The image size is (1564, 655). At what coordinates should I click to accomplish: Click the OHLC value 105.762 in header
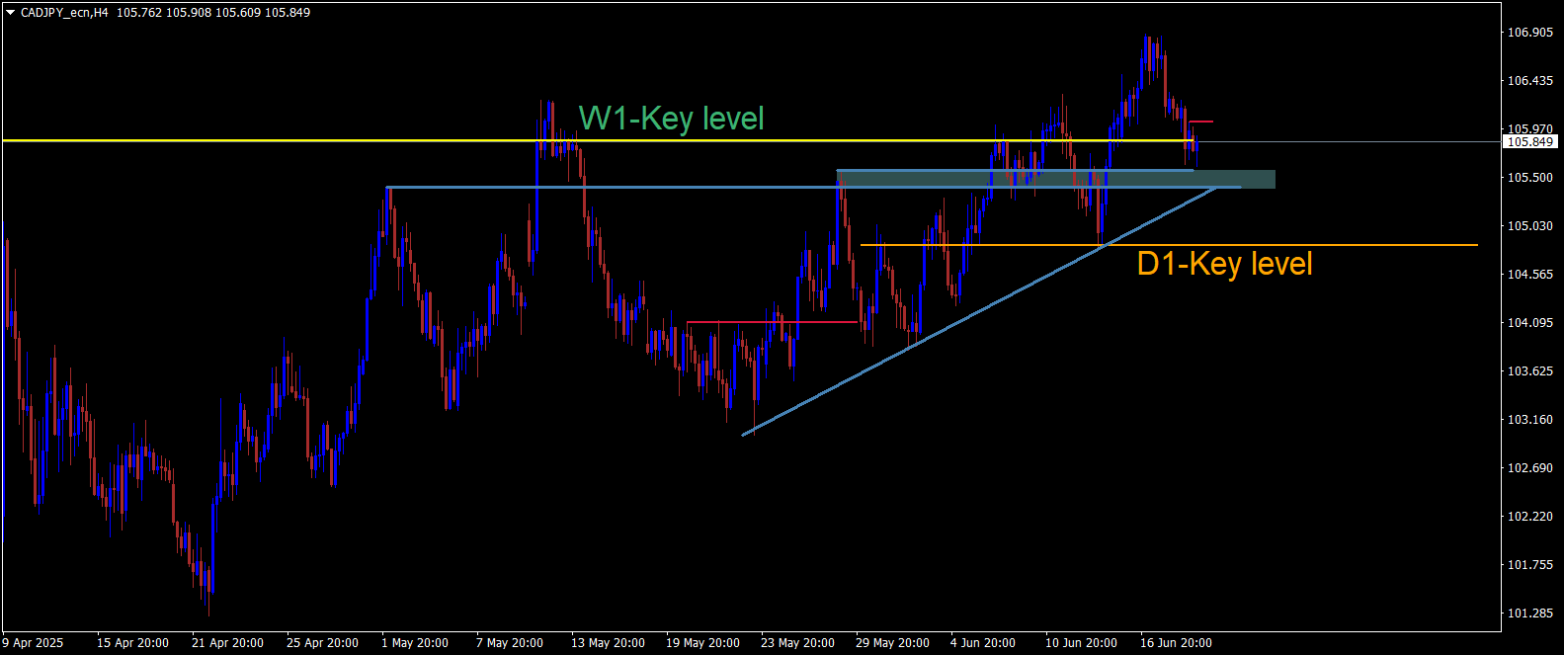click(x=138, y=13)
